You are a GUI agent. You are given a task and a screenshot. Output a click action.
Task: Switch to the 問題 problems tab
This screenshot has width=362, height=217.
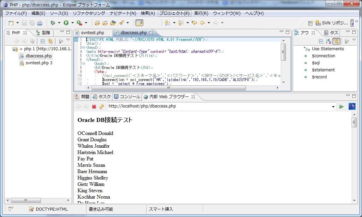click(x=83, y=97)
